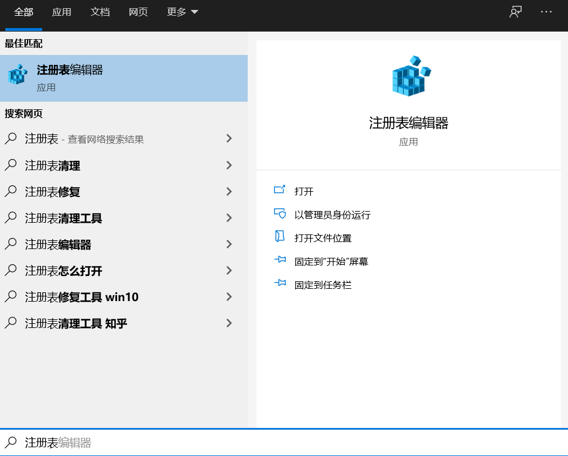Click the pin icon for 固定到任务栏
The width and height of the screenshot is (568, 456).
280,283
